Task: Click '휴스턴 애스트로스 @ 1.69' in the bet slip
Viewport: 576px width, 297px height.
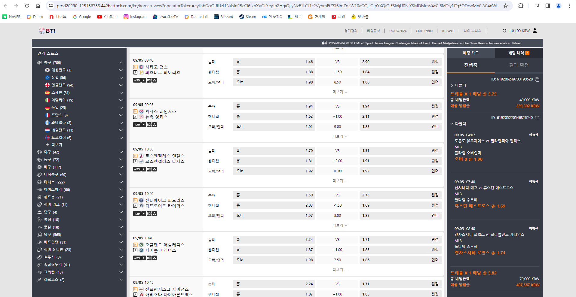Action: pyautogui.click(x=480, y=206)
